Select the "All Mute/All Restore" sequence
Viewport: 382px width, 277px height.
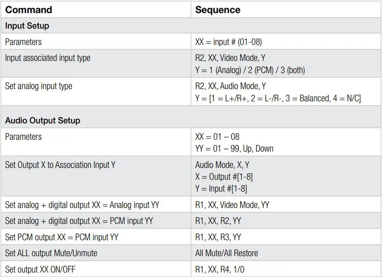227,253
